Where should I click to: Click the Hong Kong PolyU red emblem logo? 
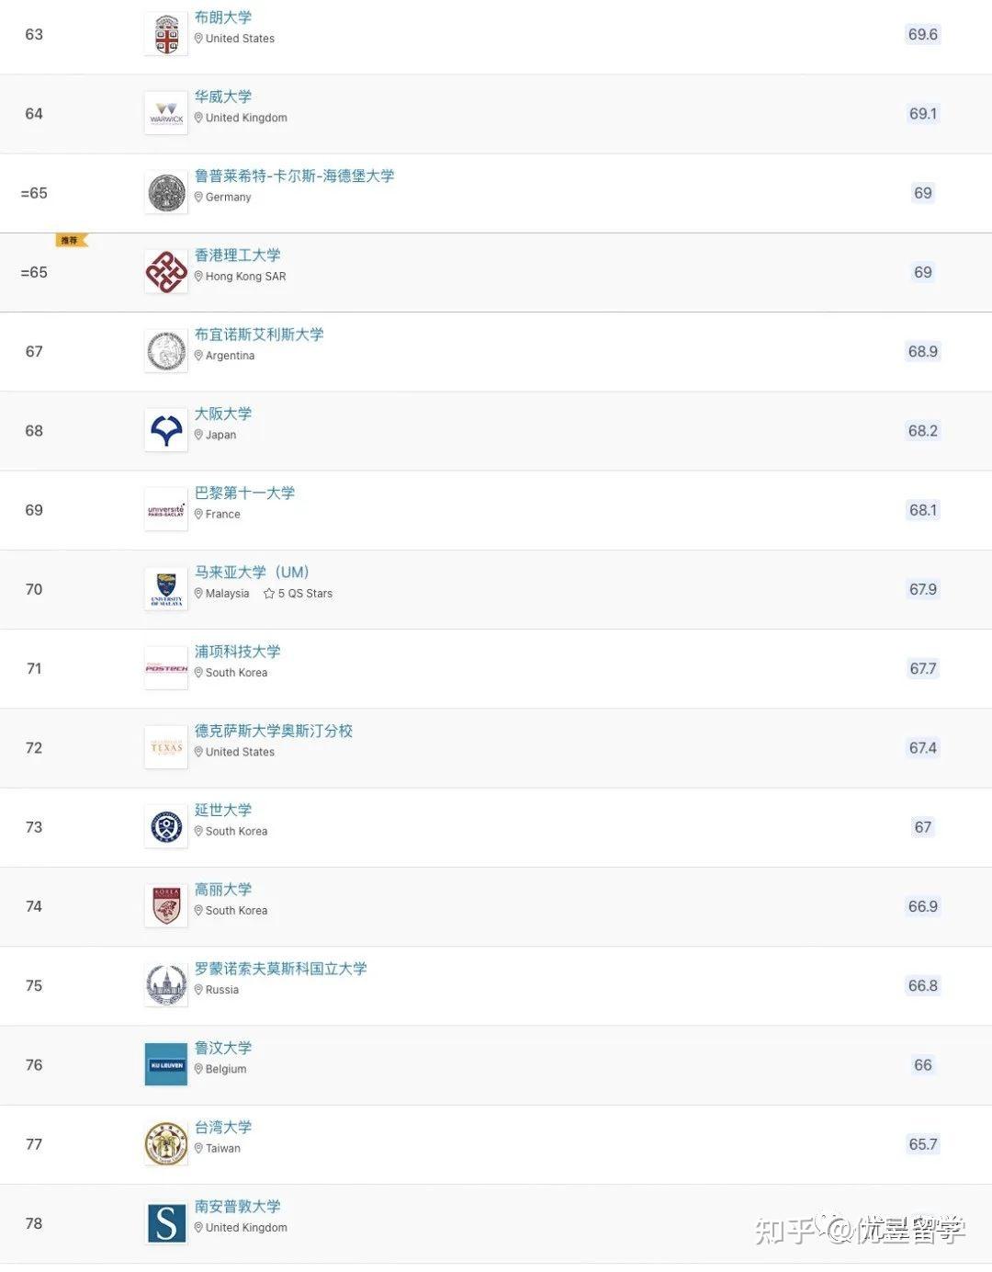165,270
